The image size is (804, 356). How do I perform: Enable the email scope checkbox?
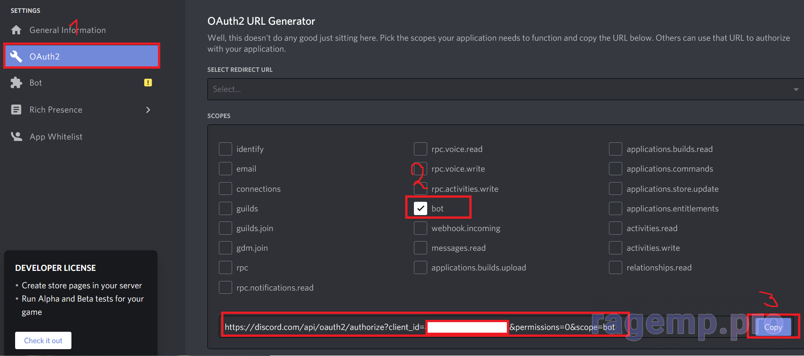[x=225, y=169]
